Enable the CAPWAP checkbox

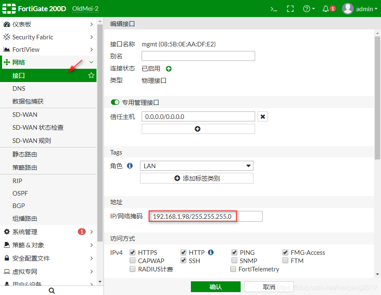point(133,261)
